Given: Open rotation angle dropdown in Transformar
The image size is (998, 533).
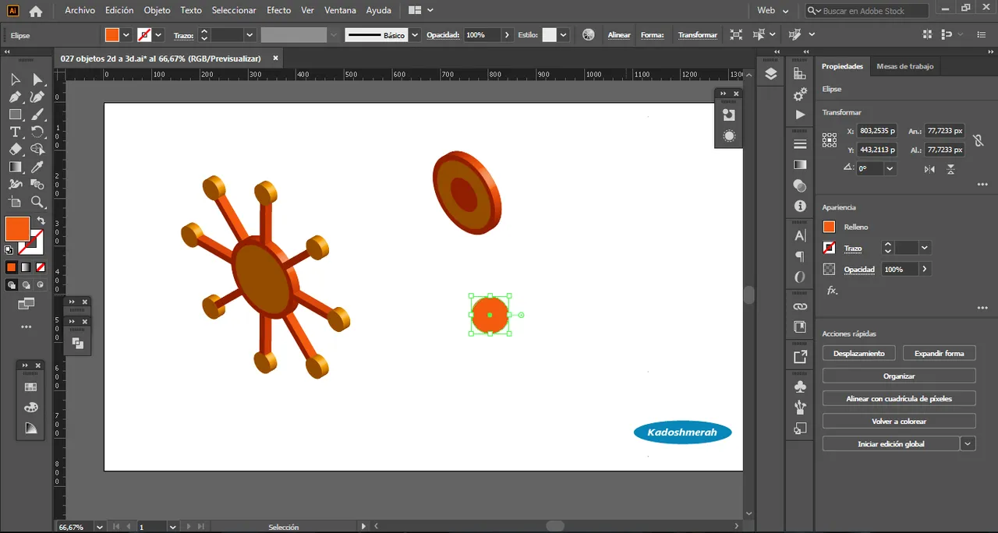Looking at the screenshot, I should [890, 168].
